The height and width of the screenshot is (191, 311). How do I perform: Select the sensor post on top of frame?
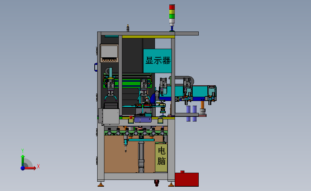(128, 28)
